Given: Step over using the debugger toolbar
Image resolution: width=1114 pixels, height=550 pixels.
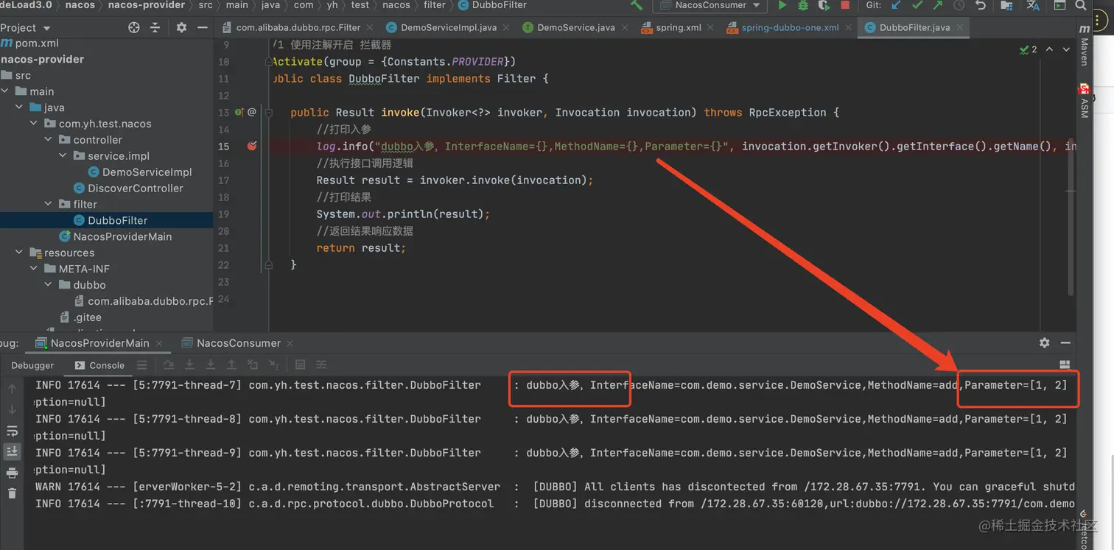Looking at the screenshot, I should [169, 364].
